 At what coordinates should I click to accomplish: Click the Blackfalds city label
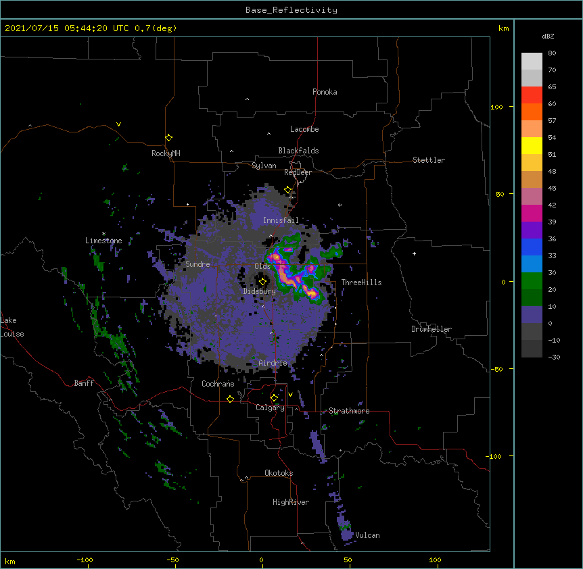(298, 151)
